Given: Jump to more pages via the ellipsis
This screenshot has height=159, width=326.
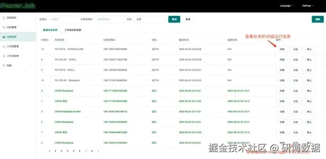Looking at the screenshot, I should point(86,151).
